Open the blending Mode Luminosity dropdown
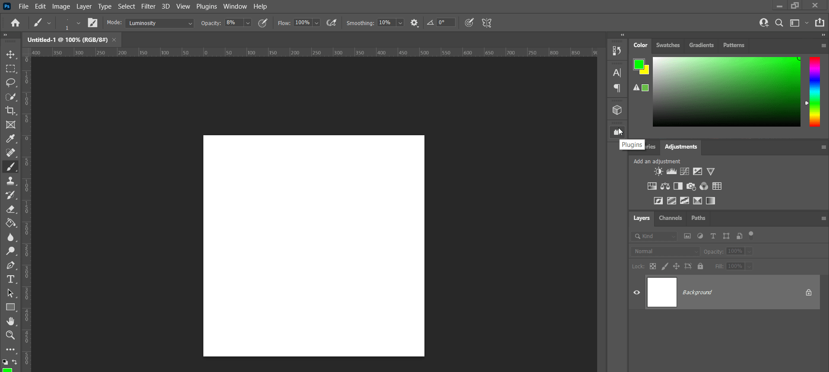This screenshot has width=829, height=372. coord(159,23)
